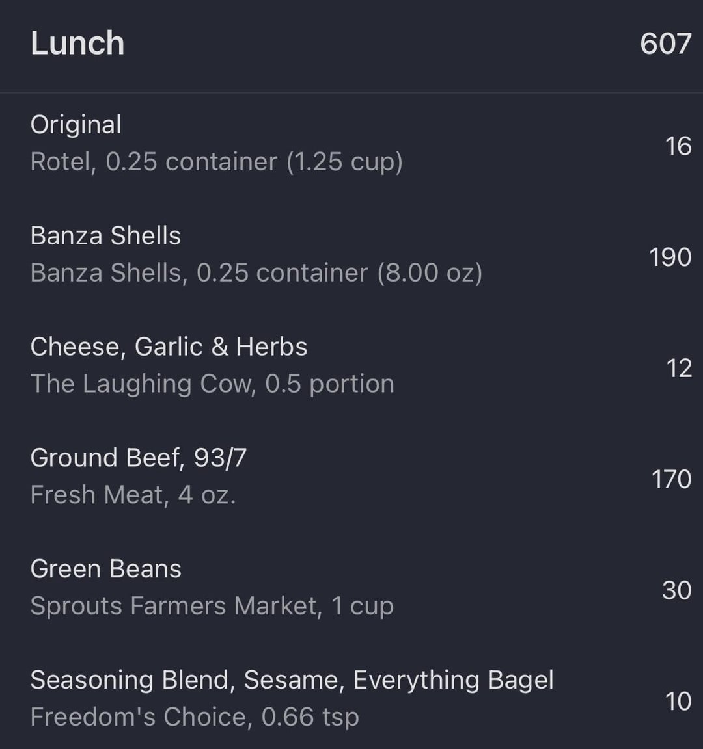The image size is (703, 749).
Task: Select Sprouts Farmers Market, 1 cup text
Action: (x=212, y=606)
